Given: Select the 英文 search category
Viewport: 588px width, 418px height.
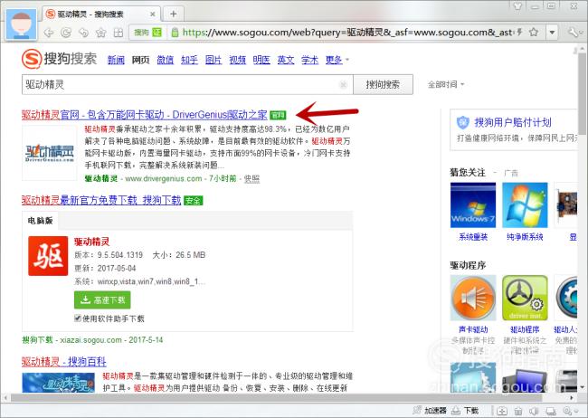Looking at the screenshot, I should (285, 60).
